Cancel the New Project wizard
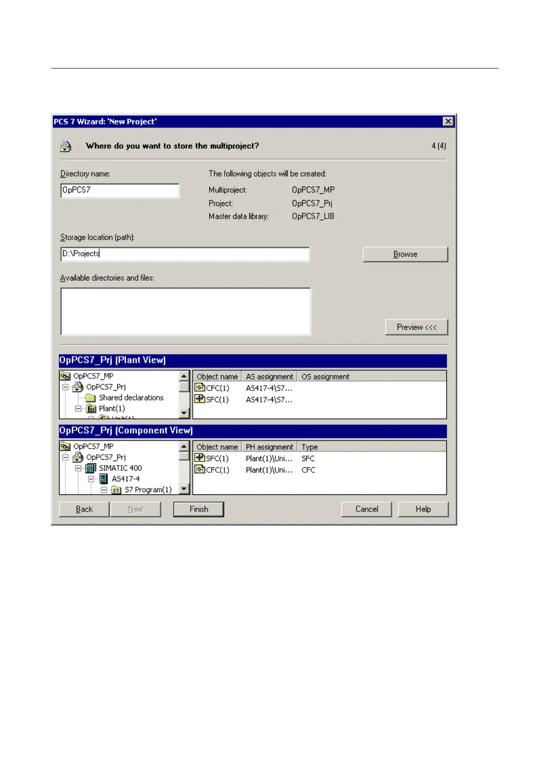The image size is (537, 759). 367,509
